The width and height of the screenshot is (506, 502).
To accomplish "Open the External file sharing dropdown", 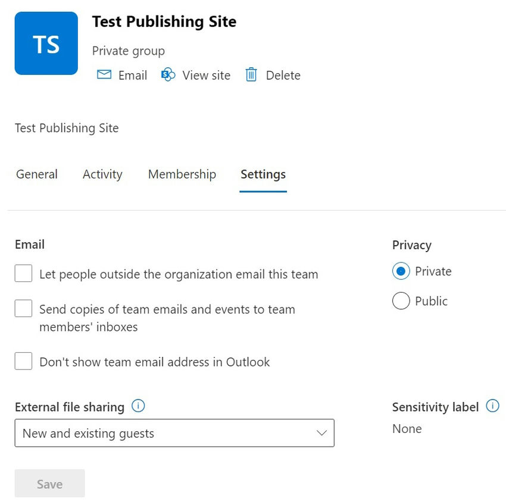I will pyautogui.click(x=174, y=433).
